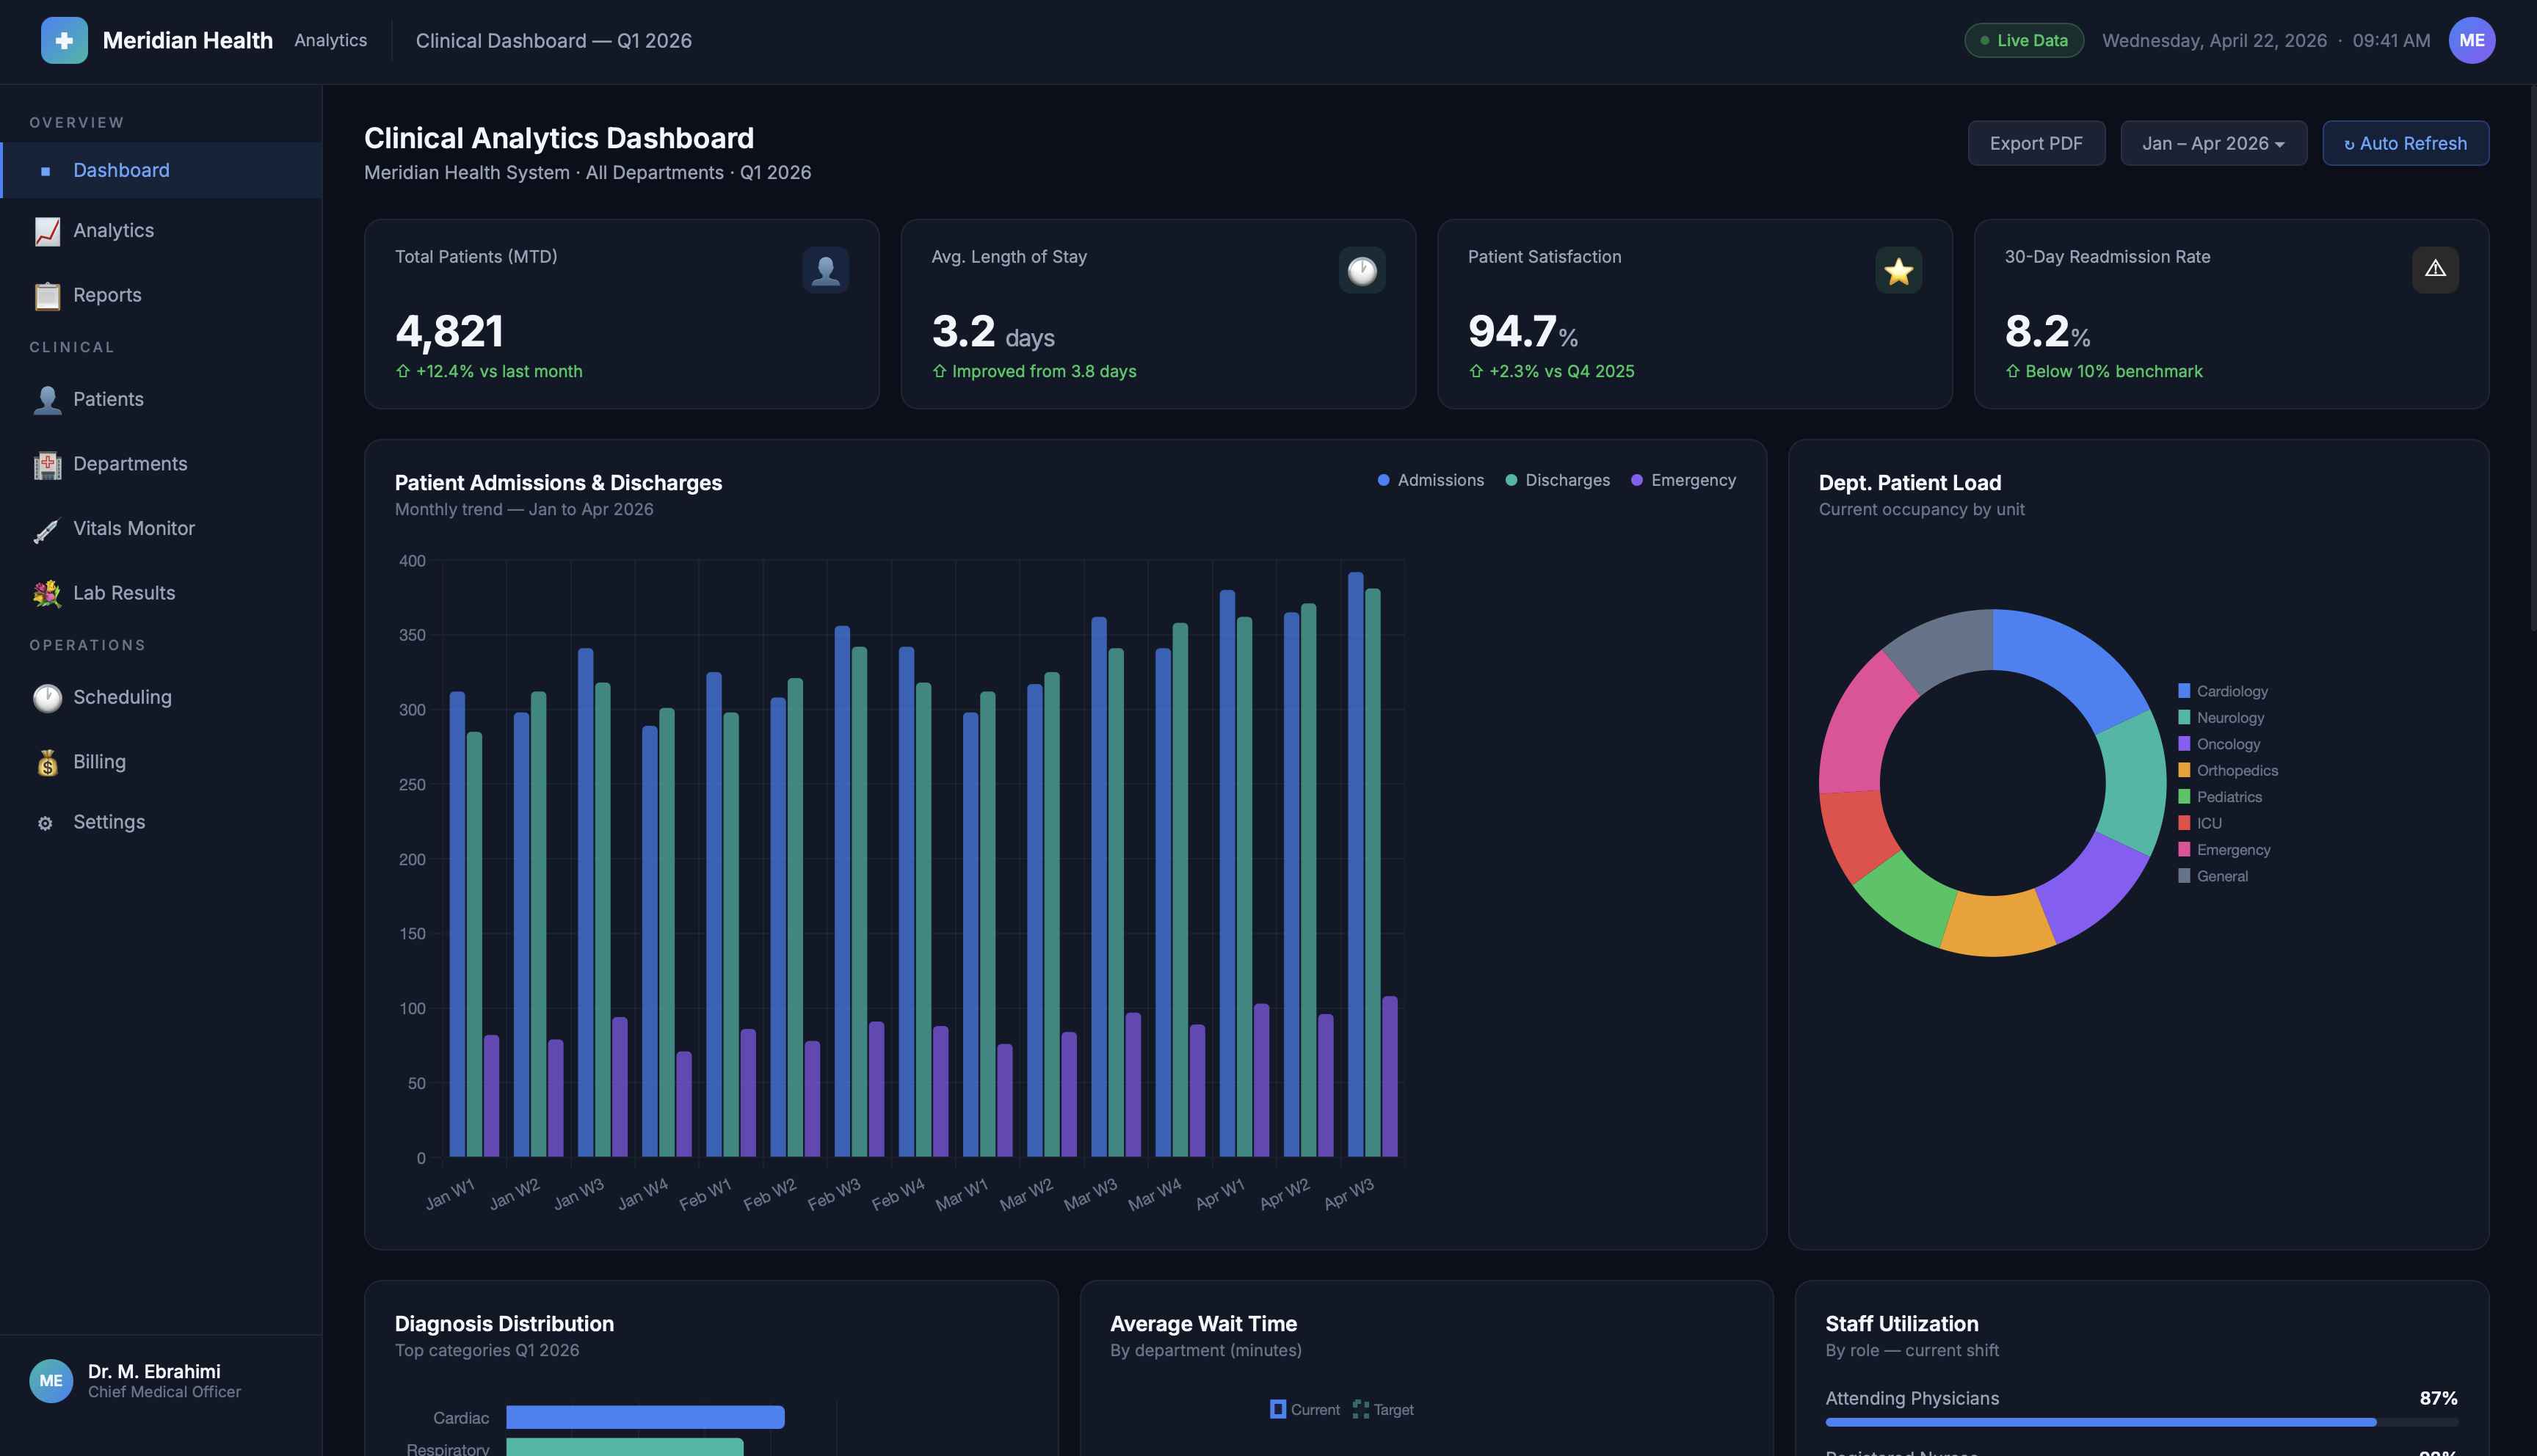2537x1456 pixels.
Task: Click the red ICU donut segment
Action: point(1857,836)
